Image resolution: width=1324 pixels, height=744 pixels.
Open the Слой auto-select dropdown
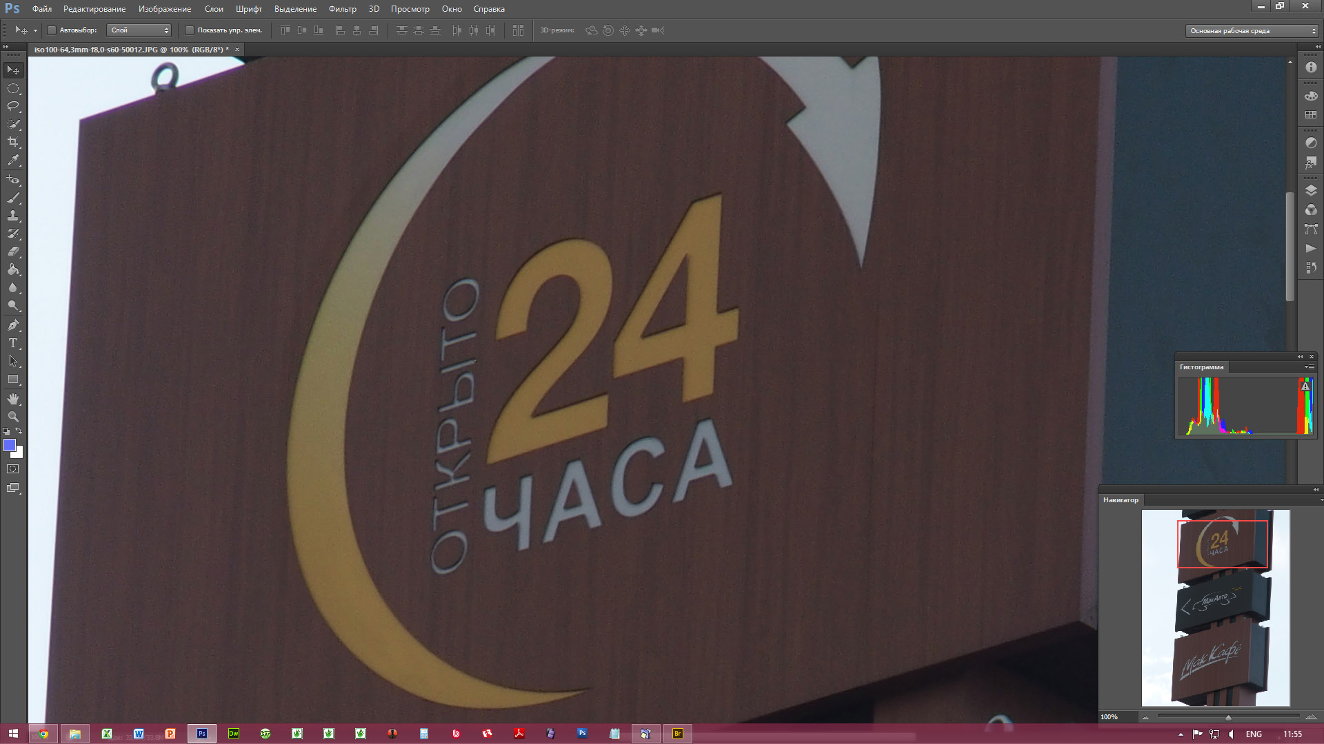[x=139, y=30]
